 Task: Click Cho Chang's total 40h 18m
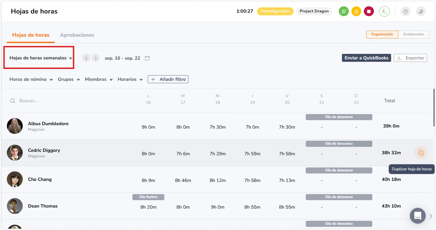click(391, 179)
